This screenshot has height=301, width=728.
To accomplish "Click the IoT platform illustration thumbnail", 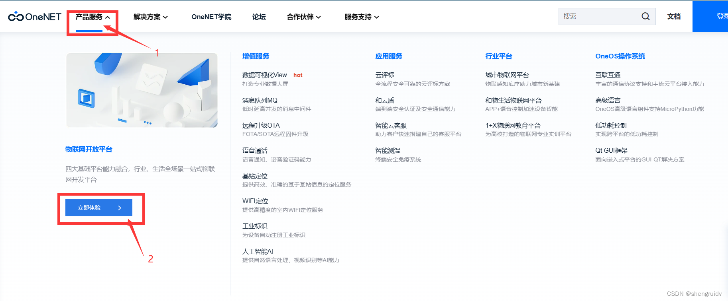I will point(142,90).
